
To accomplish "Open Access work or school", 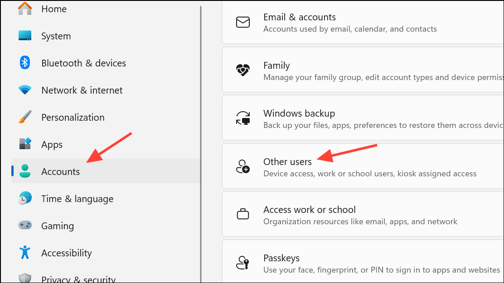I will click(363, 214).
